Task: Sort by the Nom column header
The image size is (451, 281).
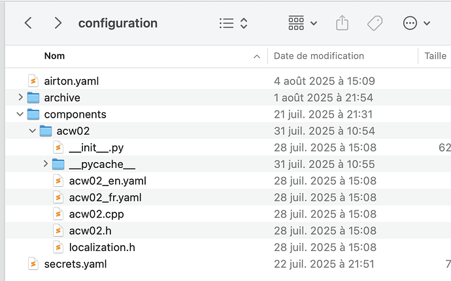Action: pyautogui.click(x=55, y=56)
